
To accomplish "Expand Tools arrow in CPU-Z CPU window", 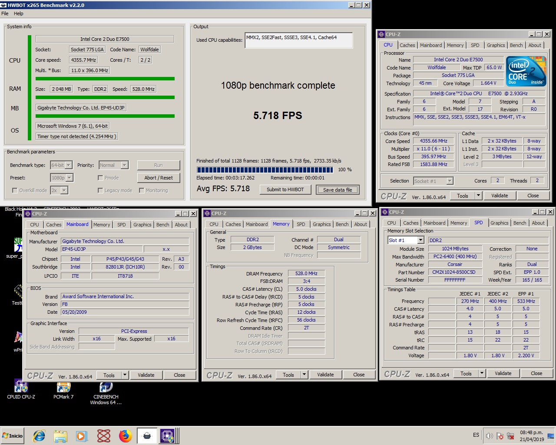I will (479, 196).
